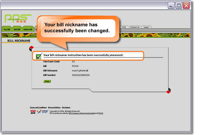Switch language with the 中文 tab
The height and width of the screenshot is (135, 204).
pos(124,27)
